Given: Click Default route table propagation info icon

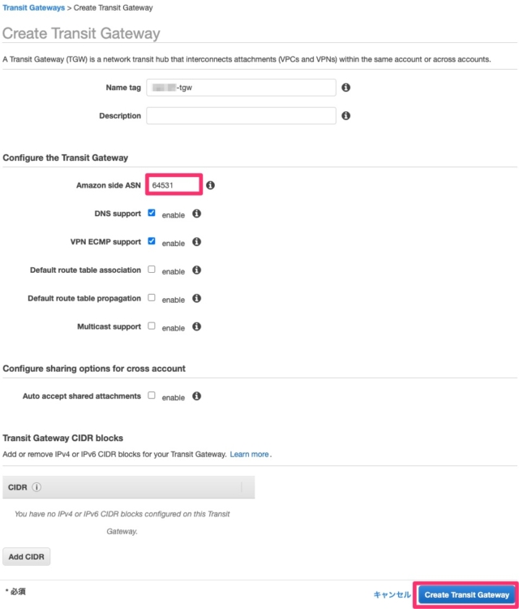Looking at the screenshot, I should (x=196, y=298).
